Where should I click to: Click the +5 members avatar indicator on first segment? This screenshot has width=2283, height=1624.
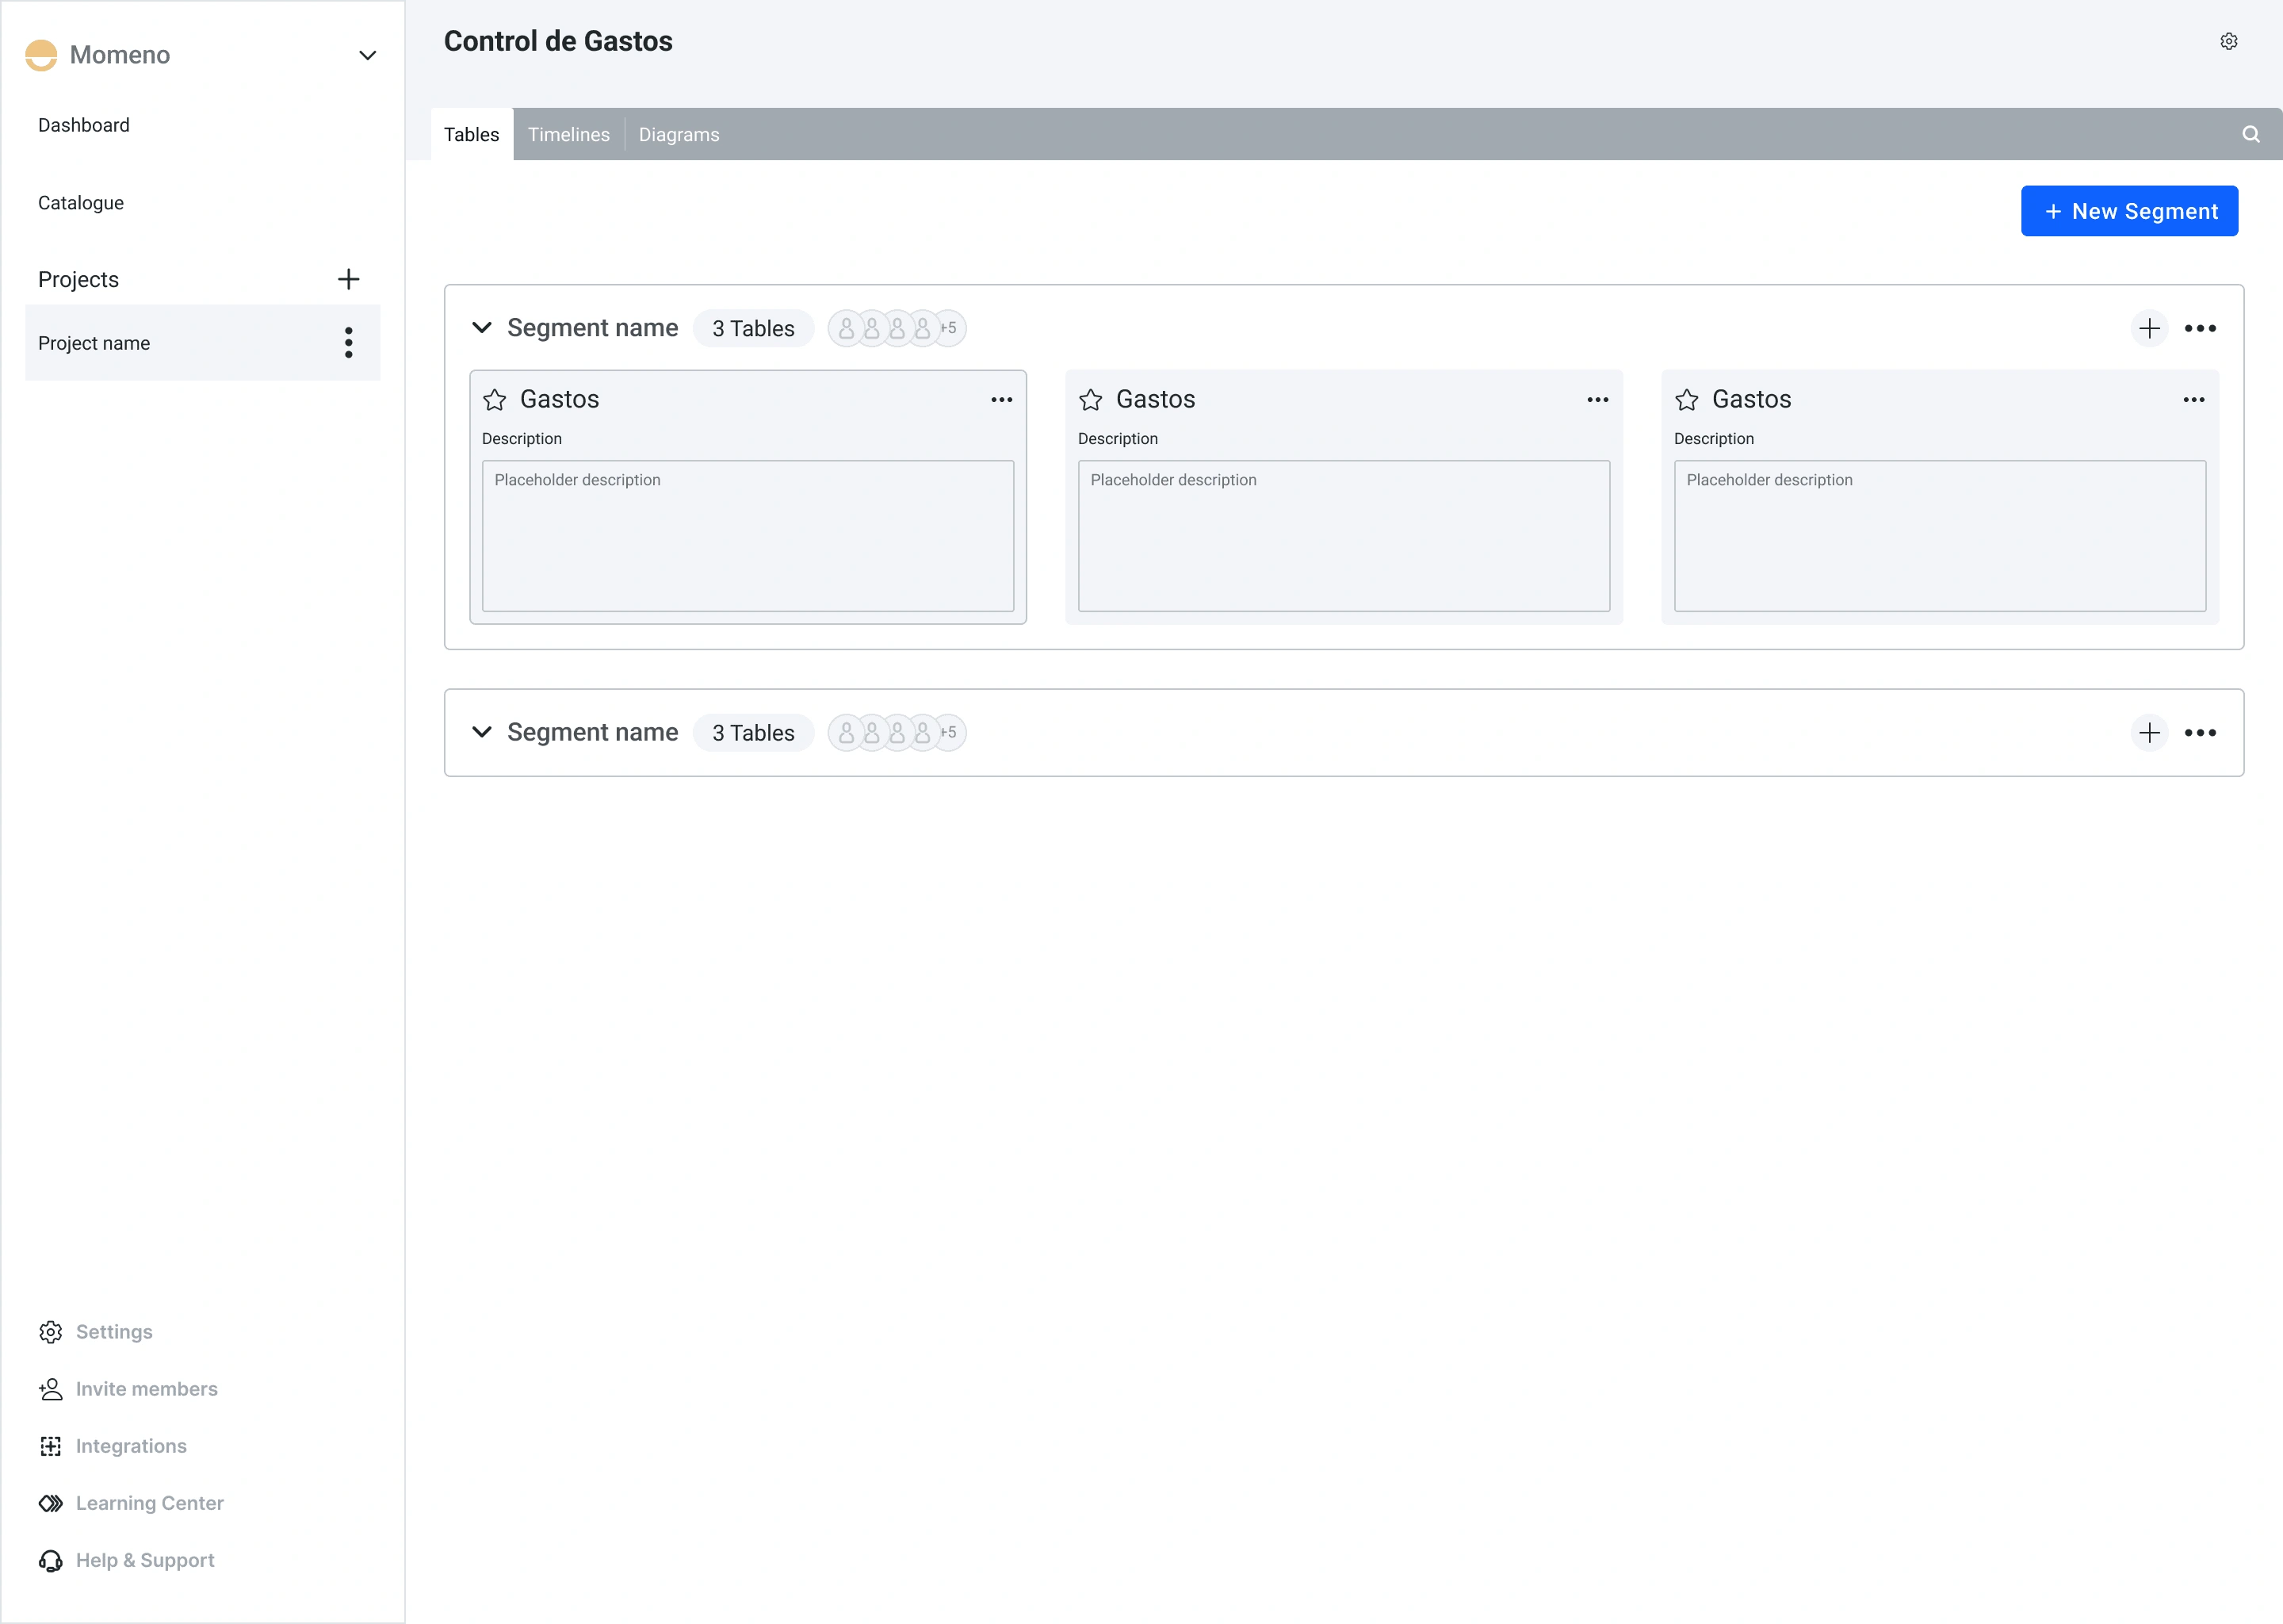coord(948,327)
